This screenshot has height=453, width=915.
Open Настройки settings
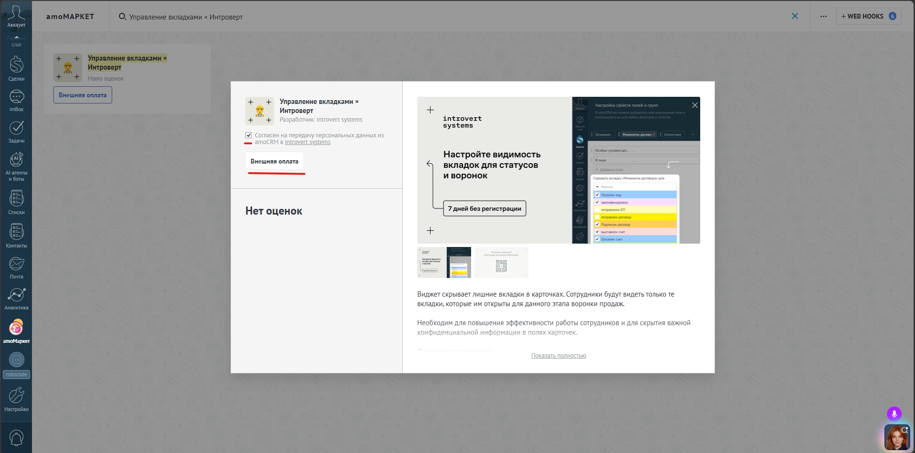[x=16, y=399]
